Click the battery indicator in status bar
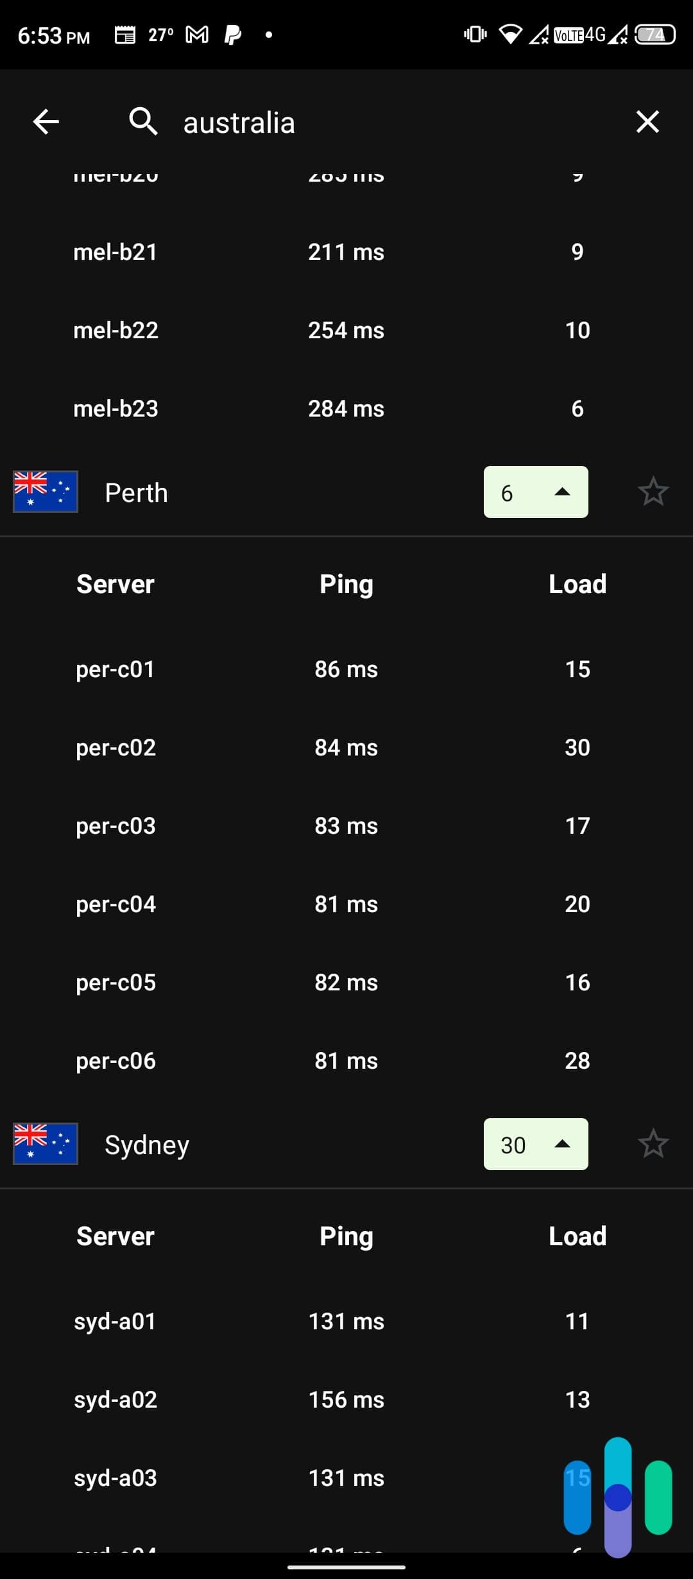 [x=654, y=34]
